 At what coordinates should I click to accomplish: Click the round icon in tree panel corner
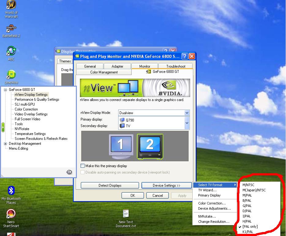pos(69,172)
